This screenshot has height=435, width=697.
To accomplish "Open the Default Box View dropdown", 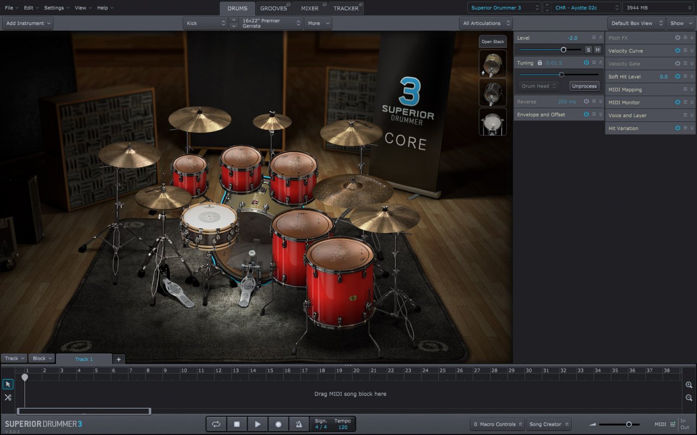I will click(636, 23).
